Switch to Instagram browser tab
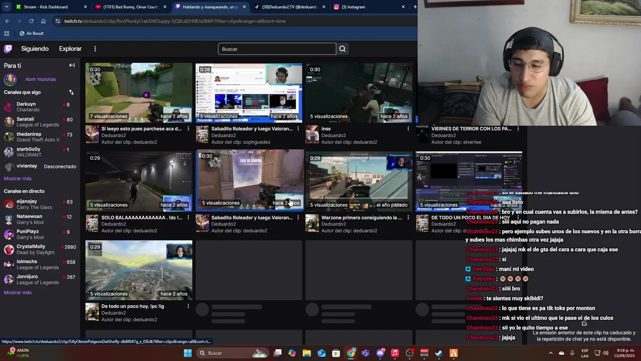 [369, 7]
